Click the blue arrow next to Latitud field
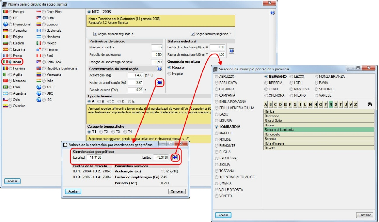 [x=175, y=157]
